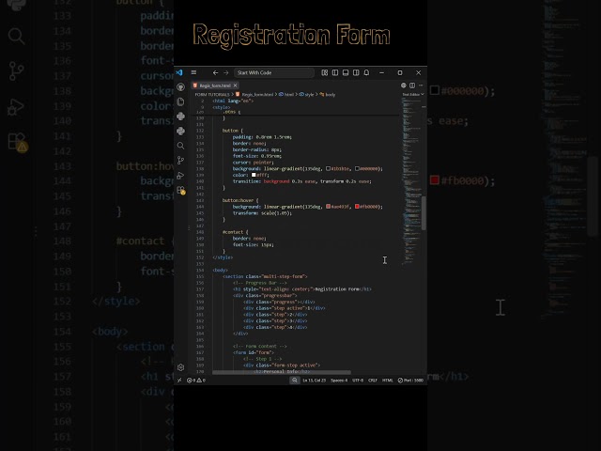This screenshot has height=451, width=601.
Task: Open the Search view in the activity bar
Action: 180,146
